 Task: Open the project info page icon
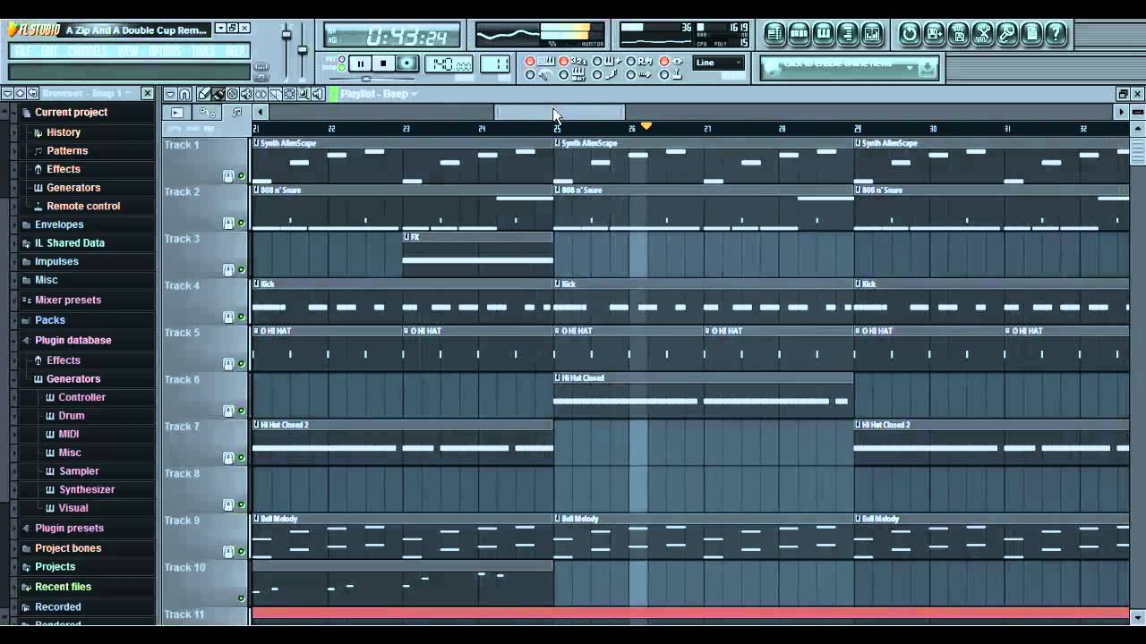[1031, 34]
